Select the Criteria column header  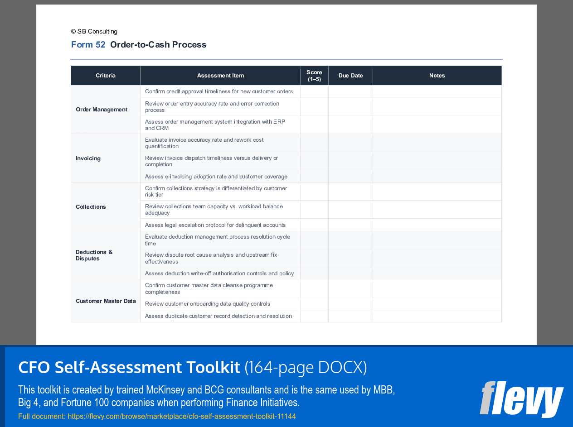(x=105, y=75)
